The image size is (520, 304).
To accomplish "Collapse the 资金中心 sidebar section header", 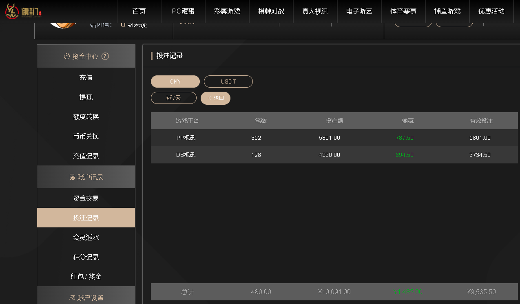I will tap(85, 56).
